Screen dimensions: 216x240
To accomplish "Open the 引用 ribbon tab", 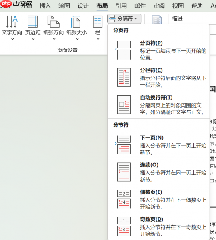I will [x=121, y=6].
